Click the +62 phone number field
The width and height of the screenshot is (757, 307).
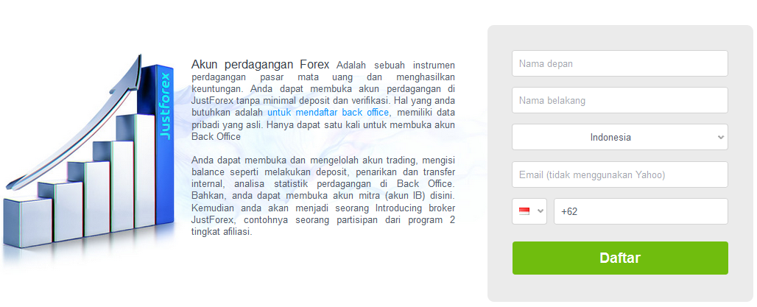pos(641,211)
